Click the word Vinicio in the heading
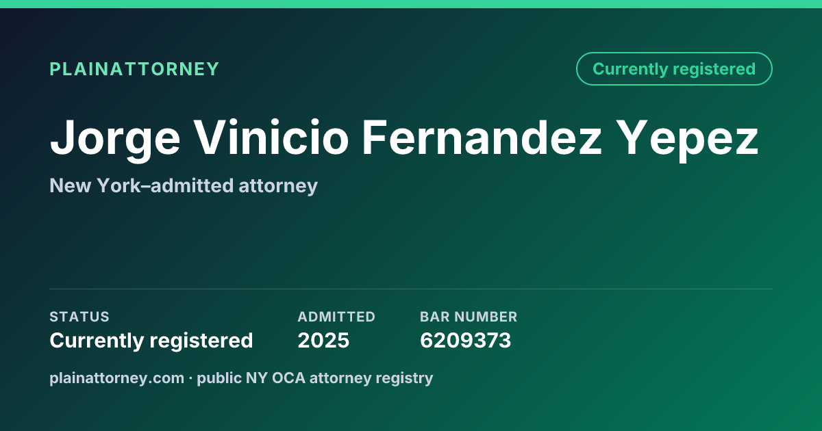 (272, 137)
